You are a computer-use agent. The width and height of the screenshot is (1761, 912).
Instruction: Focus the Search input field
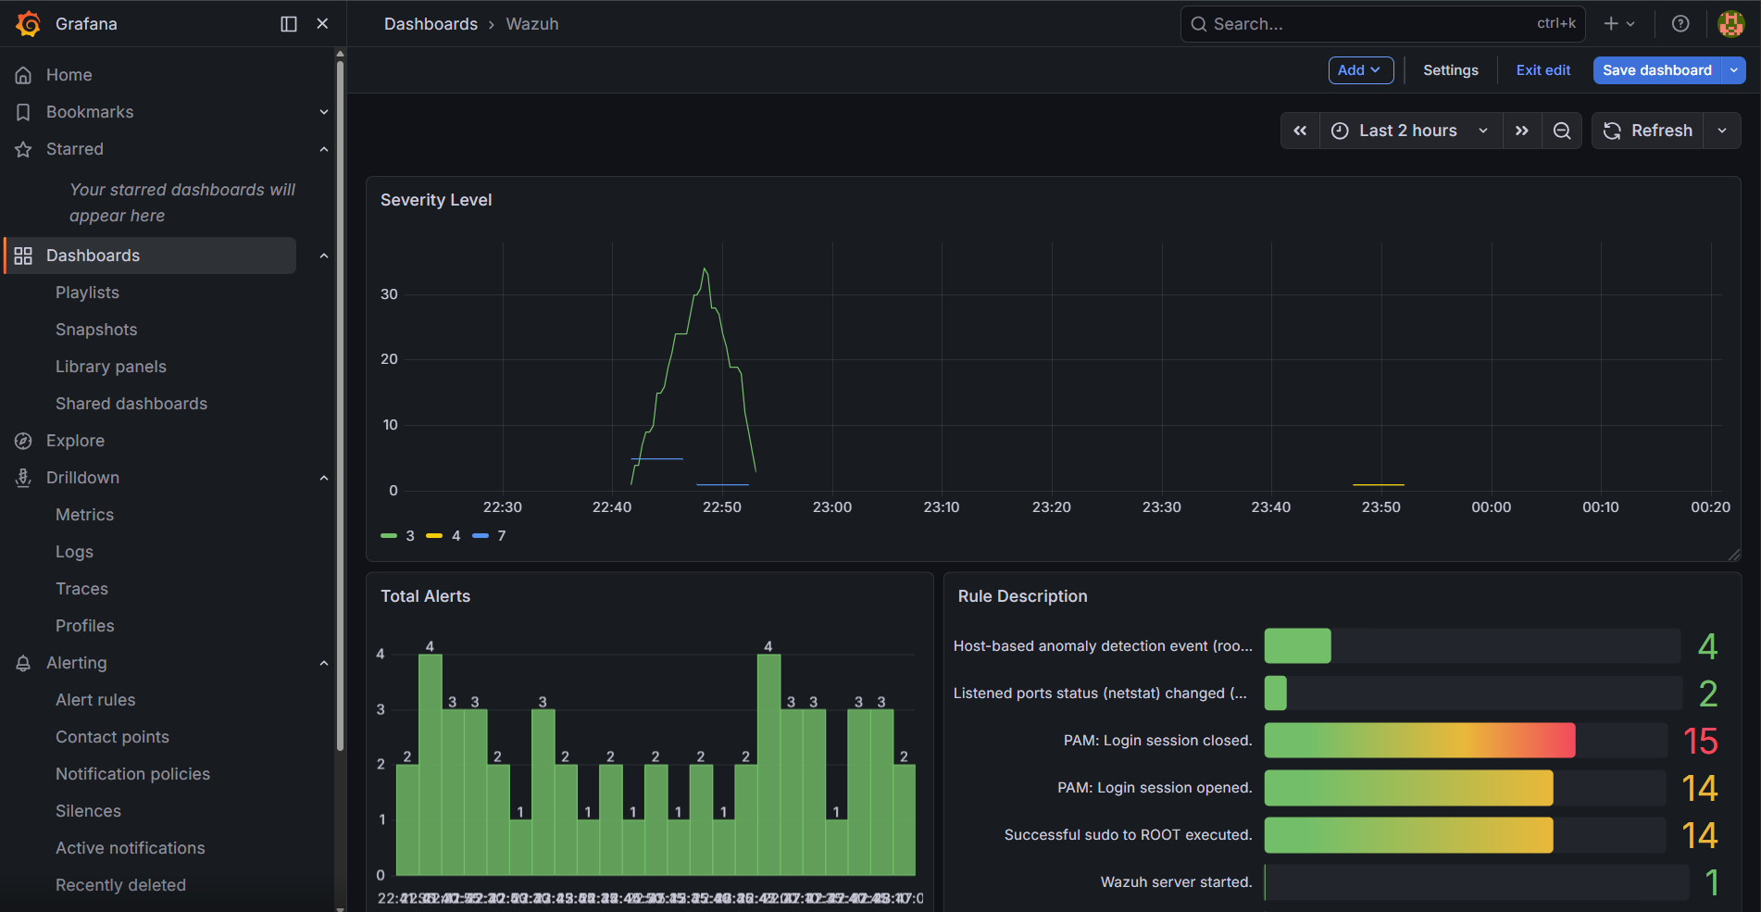pyautogui.click(x=1382, y=24)
